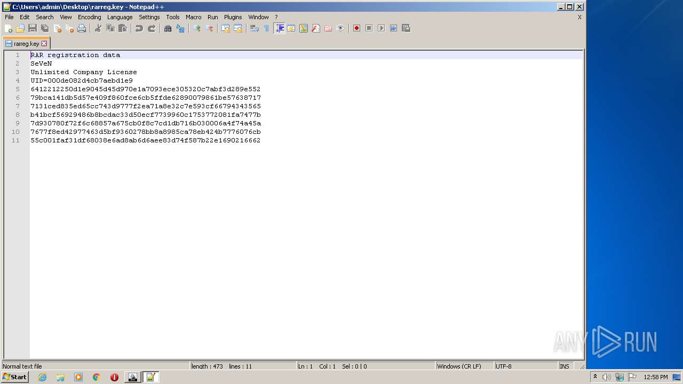Image resolution: width=683 pixels, height=384 pixels.
Task: Open the Plugins menu
Action: click(233, 17)
